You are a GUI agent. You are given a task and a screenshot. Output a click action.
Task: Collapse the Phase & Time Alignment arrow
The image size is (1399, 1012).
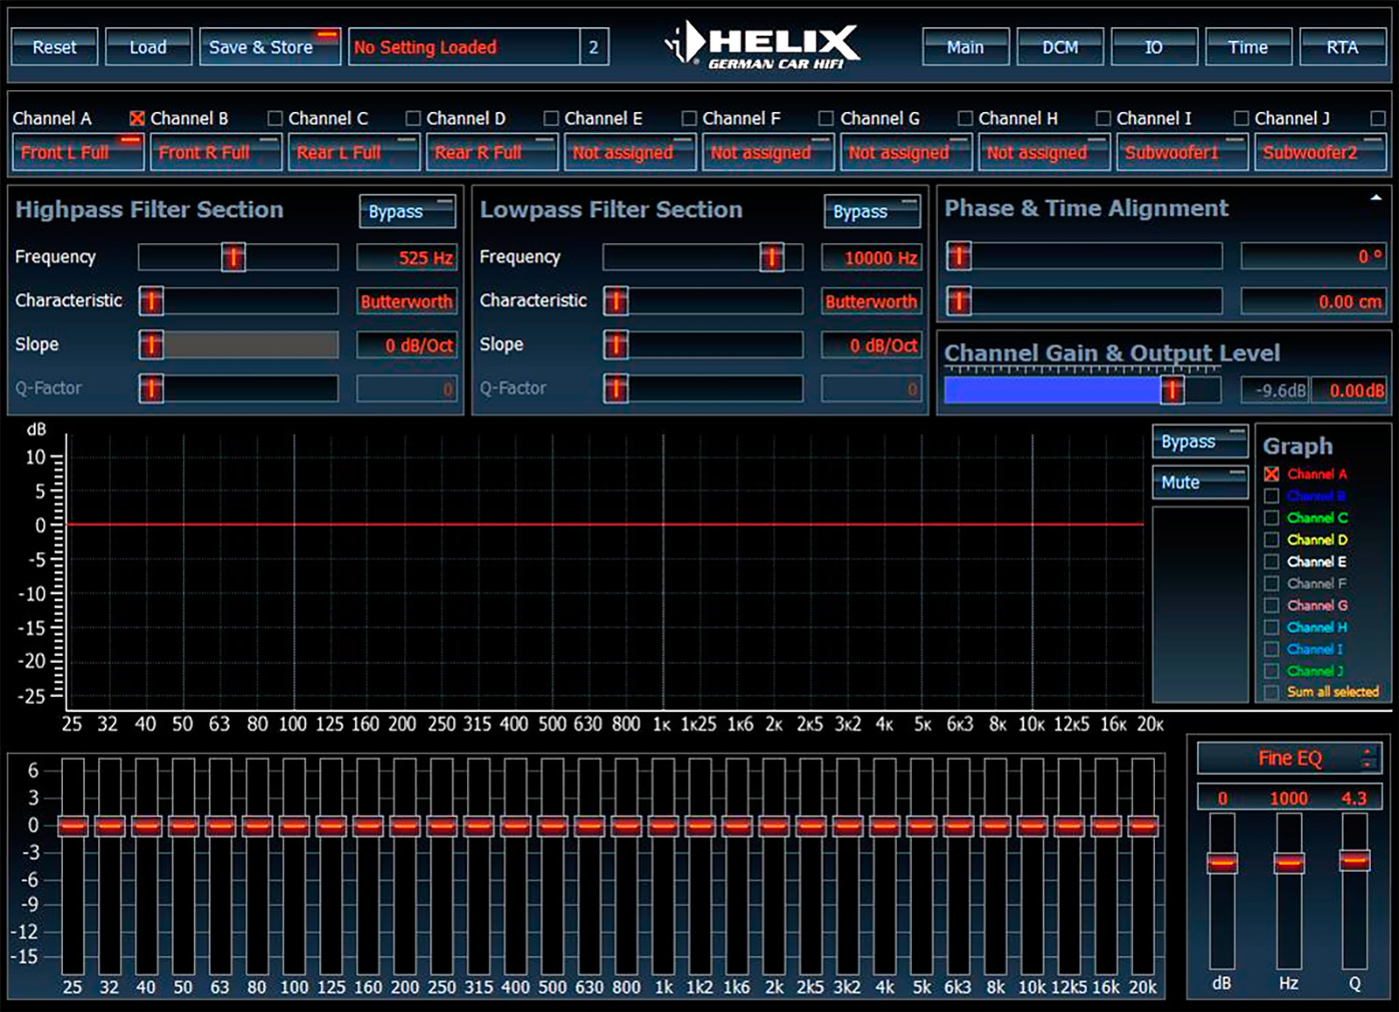coord(1375,198)
